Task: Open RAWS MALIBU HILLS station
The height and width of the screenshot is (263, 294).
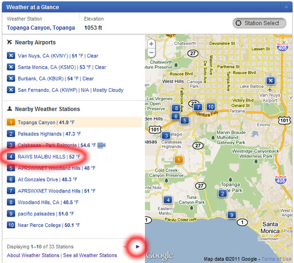Action: 49,157
